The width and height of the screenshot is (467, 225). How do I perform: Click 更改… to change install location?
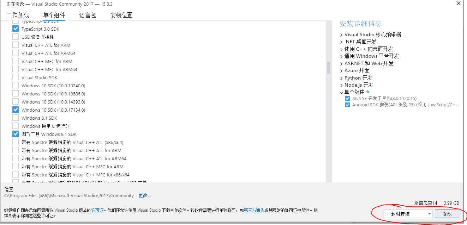(144, 195)
